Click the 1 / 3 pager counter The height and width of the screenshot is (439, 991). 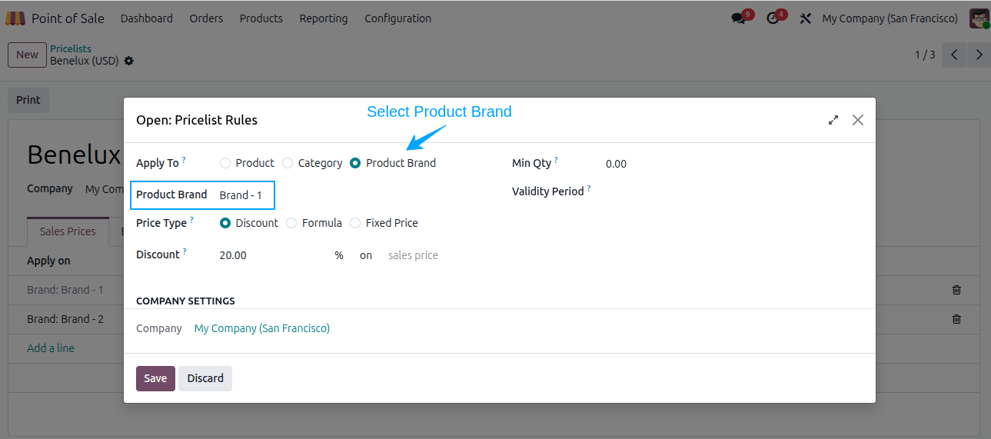pyautogui.click(x=925, y=55)
